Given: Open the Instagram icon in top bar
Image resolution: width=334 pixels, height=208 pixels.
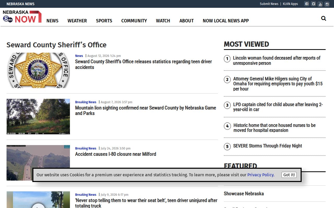Looking at the screenshot, I should (x=327, y=4).
